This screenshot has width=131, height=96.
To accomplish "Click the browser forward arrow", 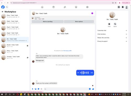I will point(5,3).
